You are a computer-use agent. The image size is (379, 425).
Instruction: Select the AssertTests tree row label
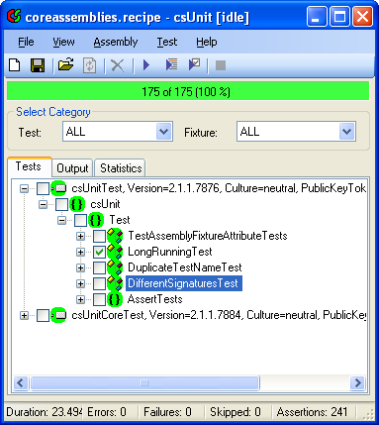(x=154, y=299)
